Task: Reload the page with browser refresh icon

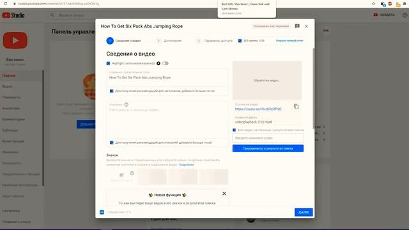Action: (x=5, y=4)
